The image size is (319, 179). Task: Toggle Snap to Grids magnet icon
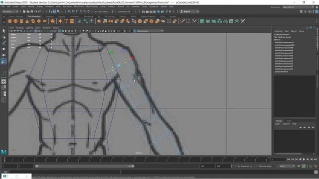tap(69, 11)
